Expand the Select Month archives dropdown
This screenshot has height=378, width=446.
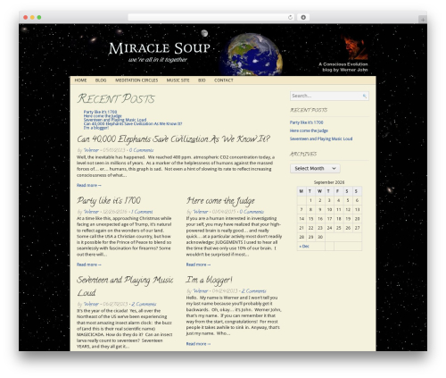pyautogui.click(x=315, y=169)
